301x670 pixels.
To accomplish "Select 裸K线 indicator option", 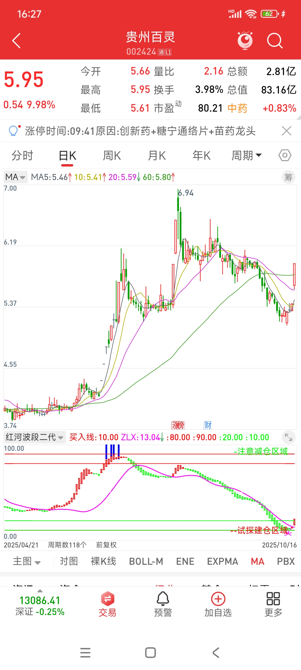I will pyautogui.click(x=103, y=561).
